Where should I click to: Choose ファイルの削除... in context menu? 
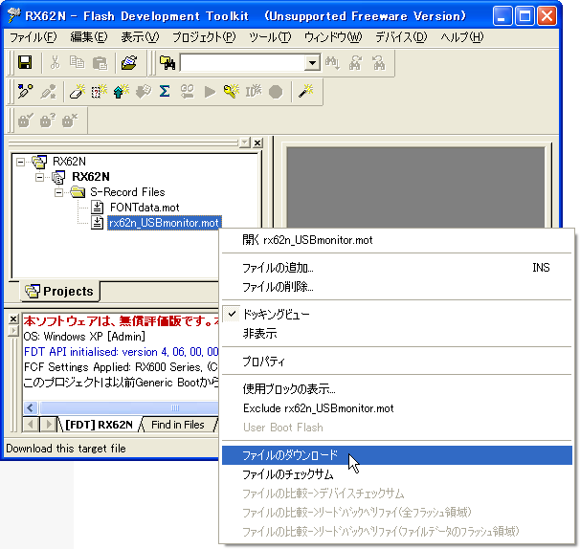point(397,287)
